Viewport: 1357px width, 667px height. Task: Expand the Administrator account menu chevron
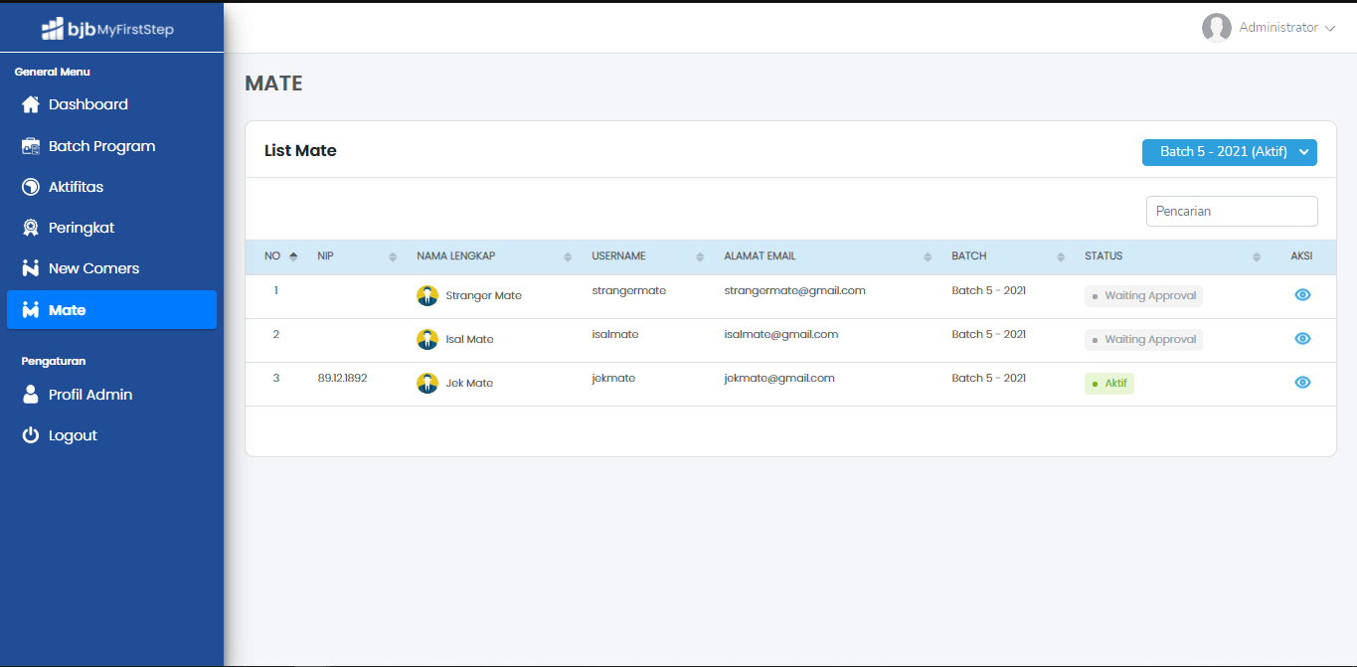pos(1330,28)
